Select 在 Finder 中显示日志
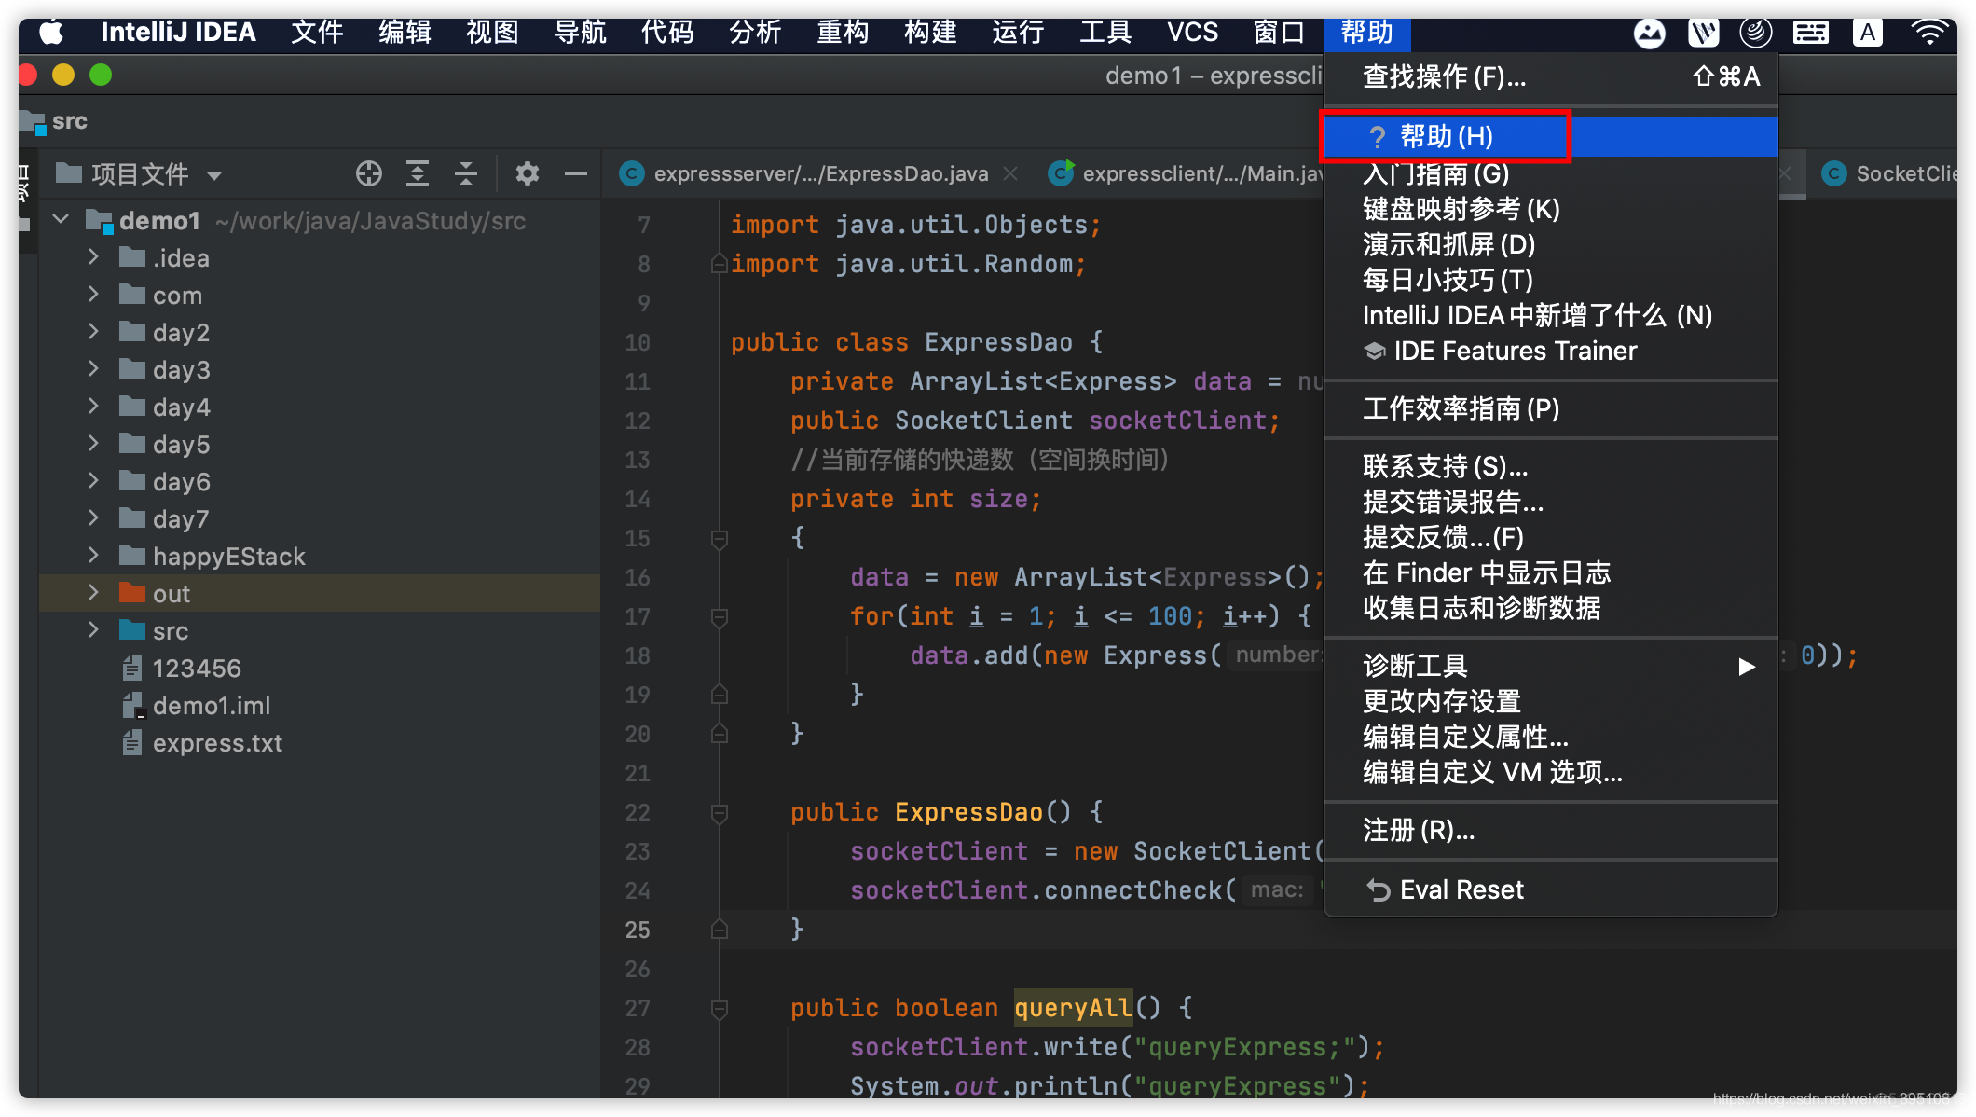The image size is (1976, 1117). pos(1550,572)
